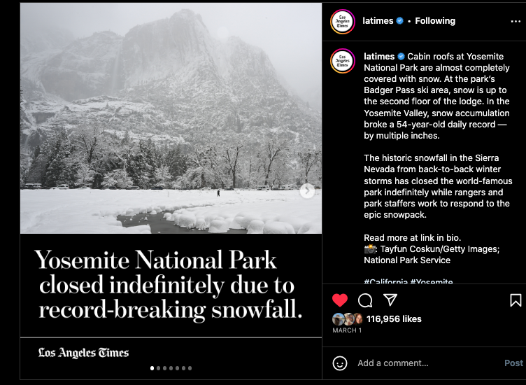This screenshot has height=385, width=526.
Task: Open the MARCH 1 post date link
Action: (347, 330)
